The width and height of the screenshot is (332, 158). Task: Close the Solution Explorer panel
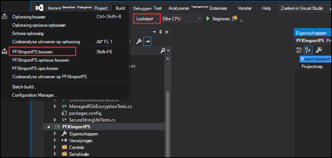(x=167, y=32)
